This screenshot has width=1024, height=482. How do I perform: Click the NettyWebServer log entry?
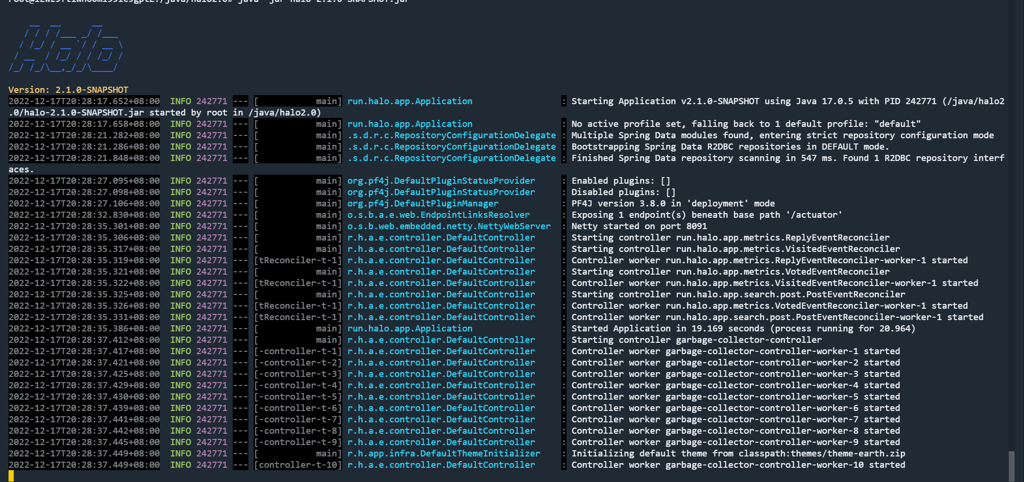tap(448, 226)
